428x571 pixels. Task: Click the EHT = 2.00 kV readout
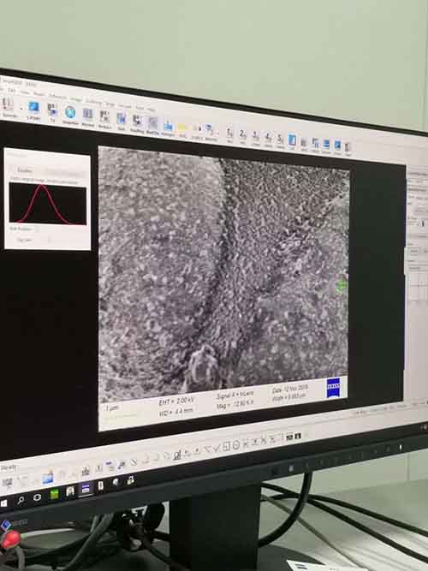pyautogui.click(x=176, y=401)
